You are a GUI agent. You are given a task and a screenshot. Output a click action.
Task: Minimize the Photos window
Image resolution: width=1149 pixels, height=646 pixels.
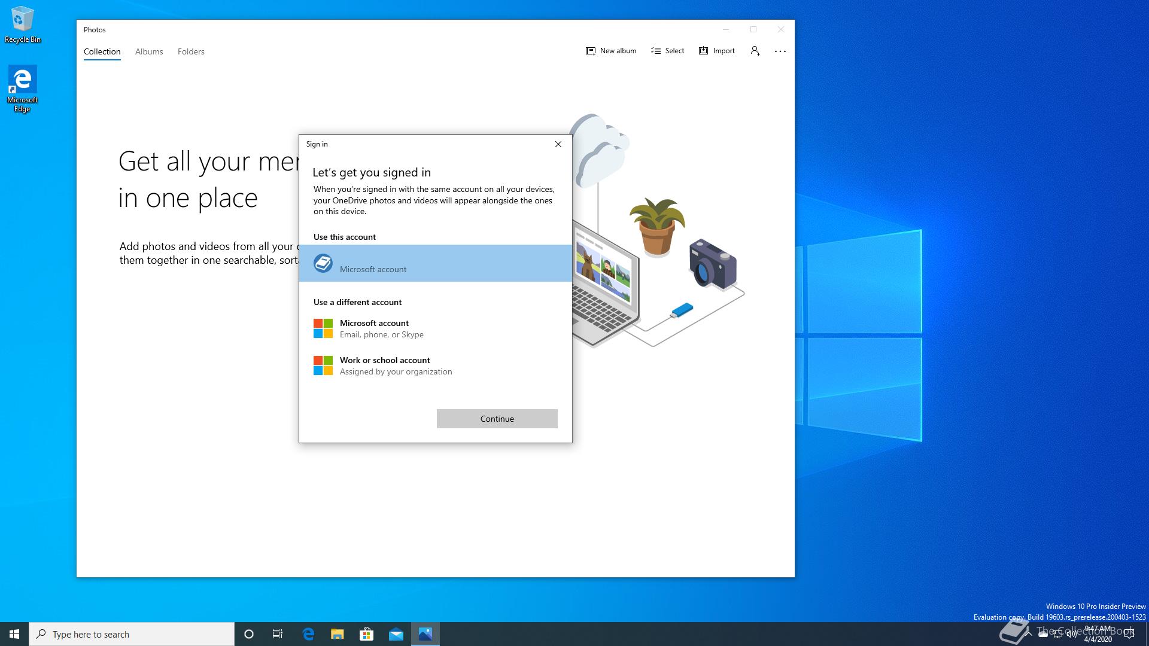point(726,29)
